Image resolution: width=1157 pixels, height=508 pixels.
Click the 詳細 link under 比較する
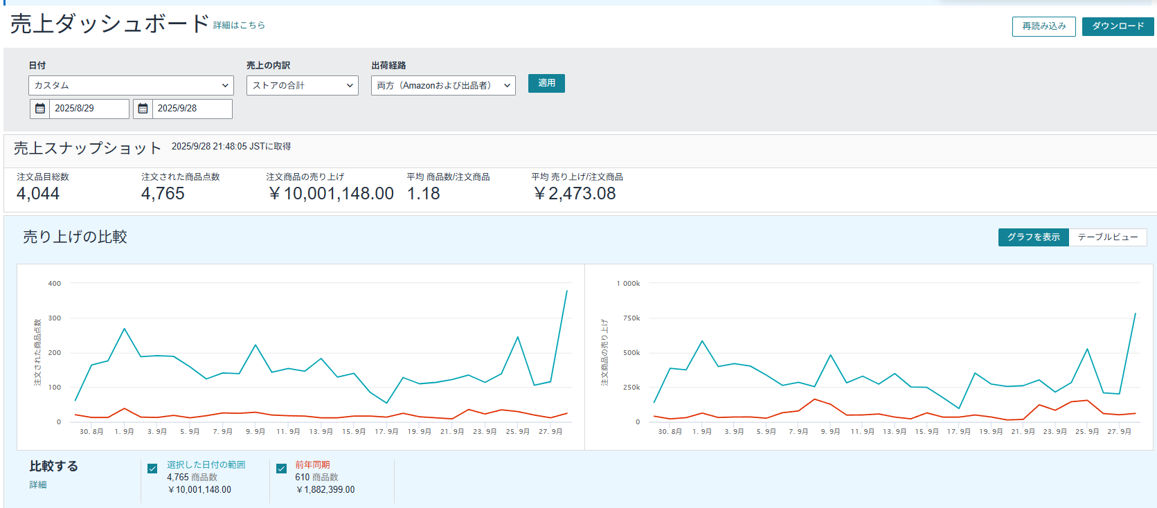point(38,484)
